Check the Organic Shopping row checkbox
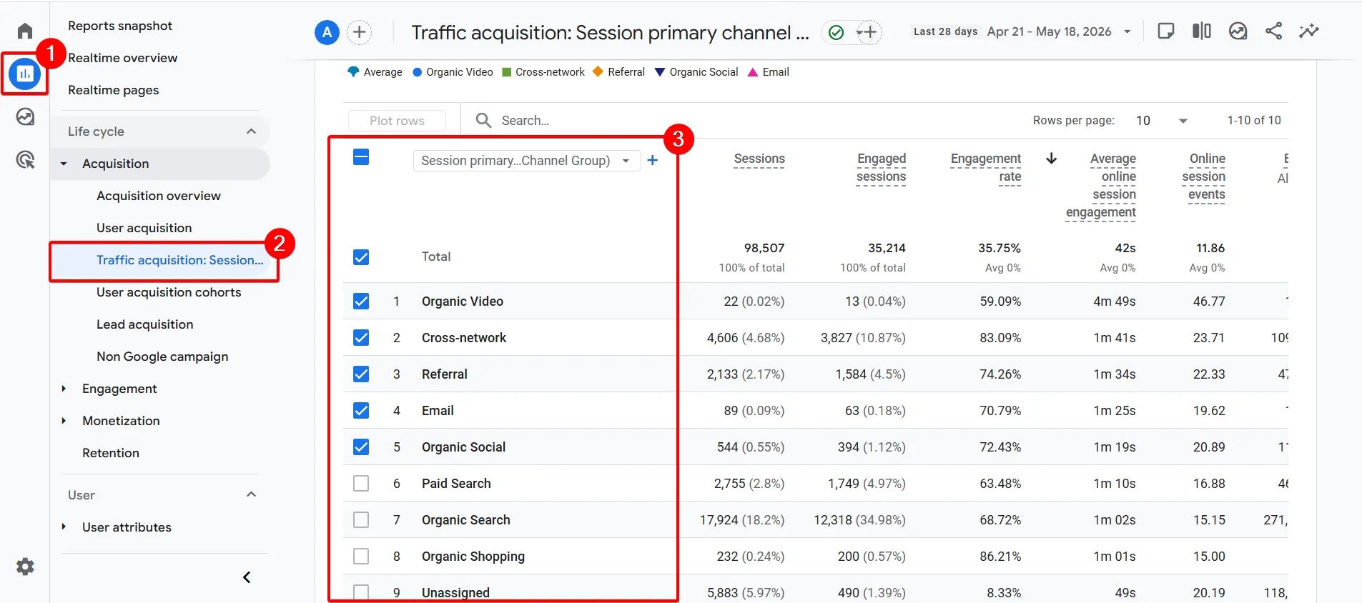Screen dimensions: 1362x603 (361, 557)
